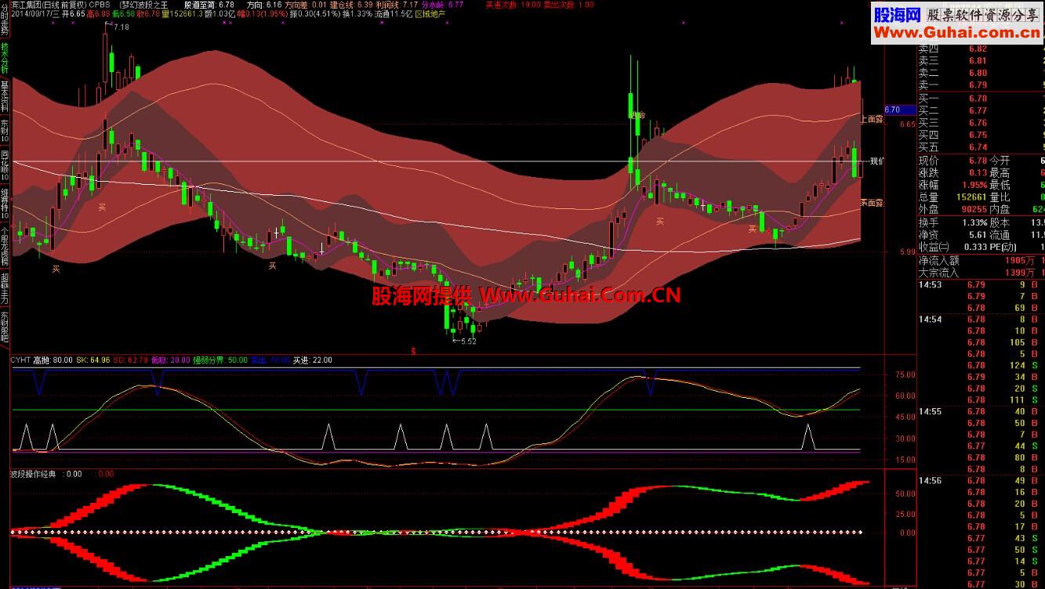1045x589 pixels.
Task: Select the 买二 6.77 order row
Action: pyautogui.click(x=981, y=111)
